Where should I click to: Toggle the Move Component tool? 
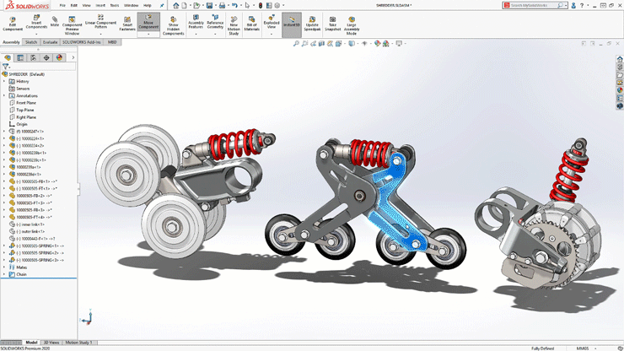click(148, 21)
